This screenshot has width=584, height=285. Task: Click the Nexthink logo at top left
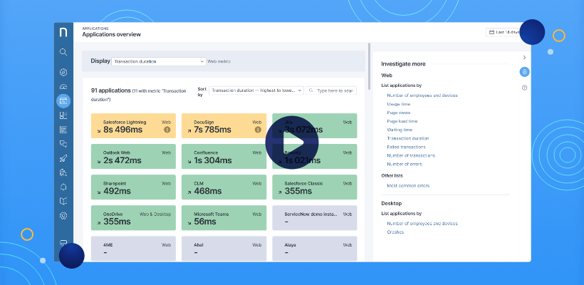(63, 32)
